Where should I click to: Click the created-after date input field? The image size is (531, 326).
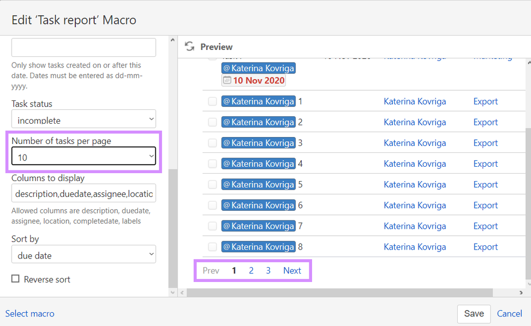click(x=83, y=47)
